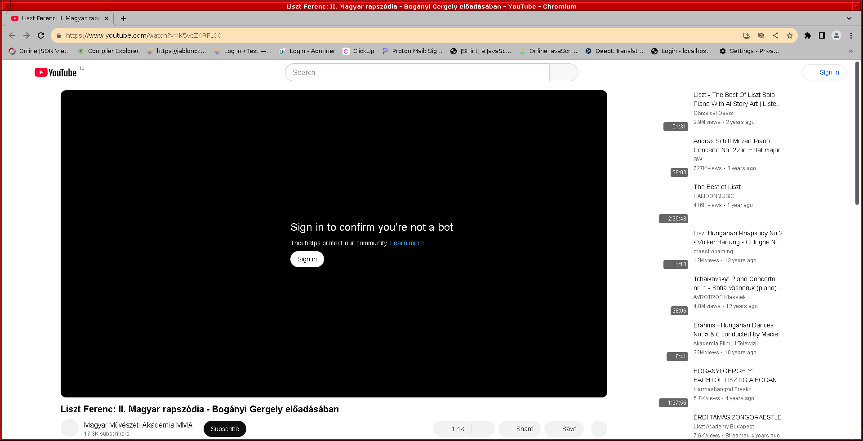Viewport: 863px width, 441px height.
Task: Reload the page with the refresh icon
Action: (41, 35)
